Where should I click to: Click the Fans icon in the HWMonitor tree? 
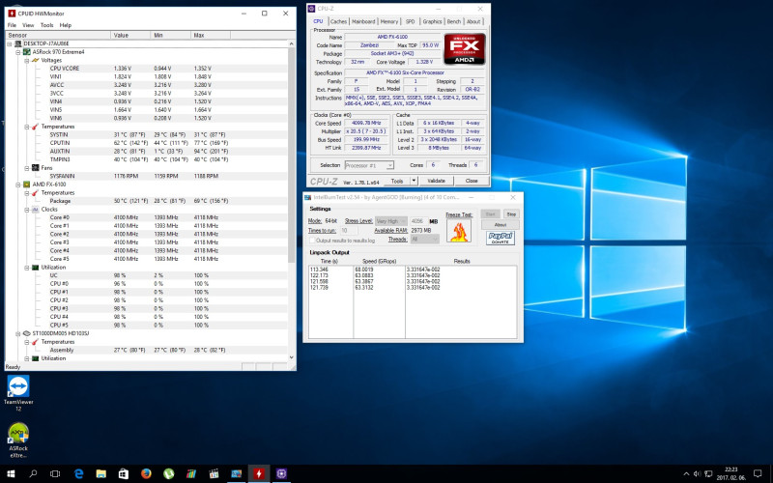36,168
